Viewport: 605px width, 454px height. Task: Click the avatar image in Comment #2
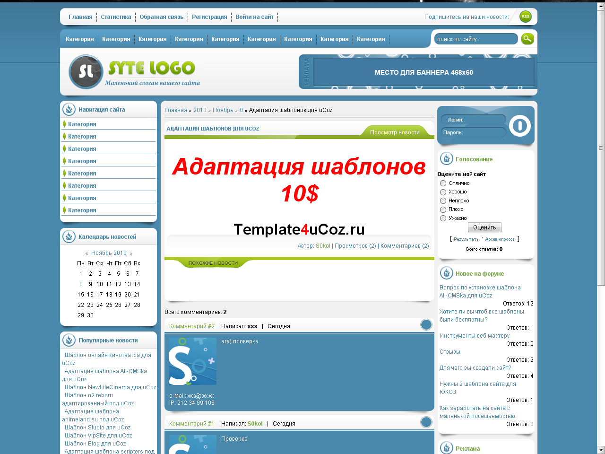[192, 361]
